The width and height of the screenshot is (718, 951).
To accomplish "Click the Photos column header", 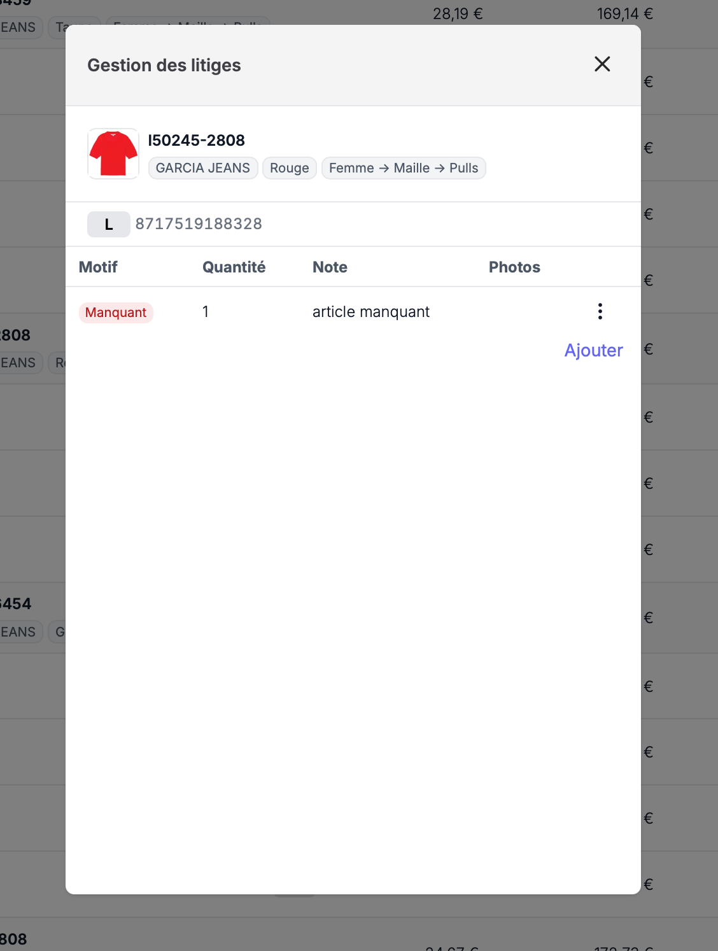I will (514, 267).
